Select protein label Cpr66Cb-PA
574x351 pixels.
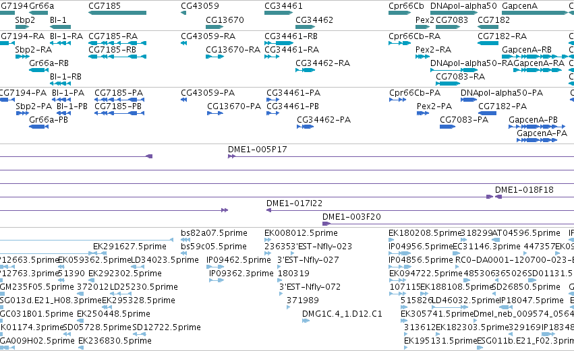415,93
